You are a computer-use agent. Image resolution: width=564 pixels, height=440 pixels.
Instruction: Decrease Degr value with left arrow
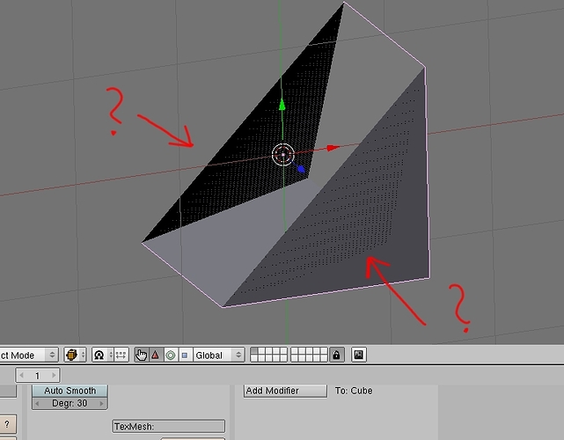(37, 403)
